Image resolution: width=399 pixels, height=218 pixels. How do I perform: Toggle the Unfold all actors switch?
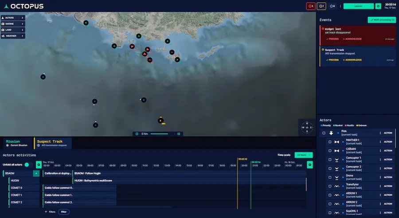tap(27, 165)
